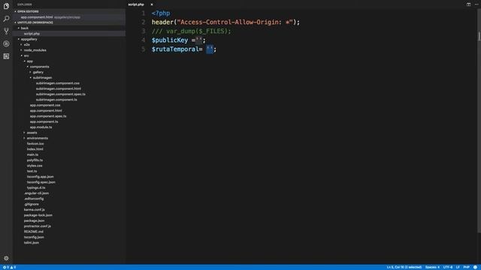Viewport: 481px width, 270px height.
Task: Open the Debug view icon
Action: (x=6, y=43)
